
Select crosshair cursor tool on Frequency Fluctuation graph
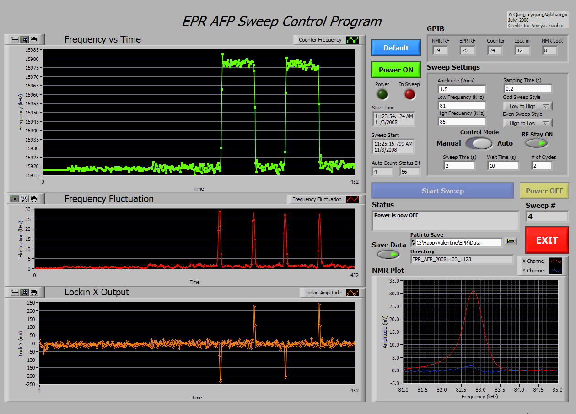[15, 199]
